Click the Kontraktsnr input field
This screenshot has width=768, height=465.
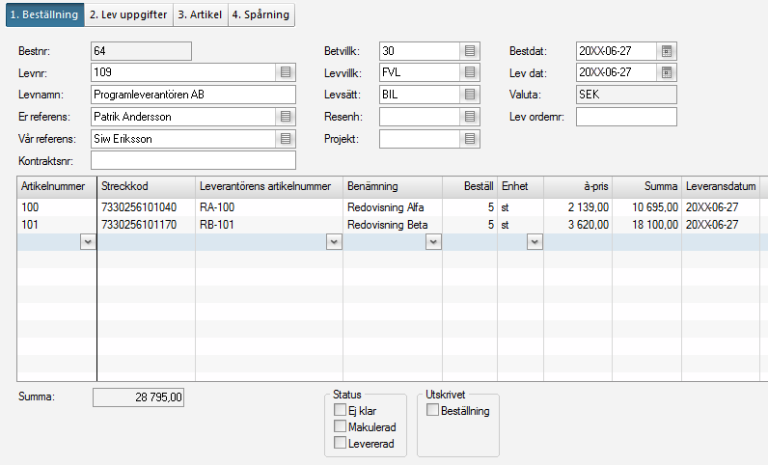click(193, 161)
